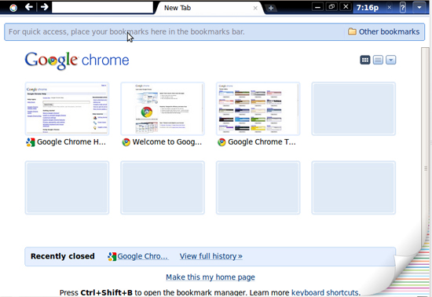Click the Chrome favicon beside Google Chrome T...
This screenshot has height=297, width=432.
[x=221, y=142]
